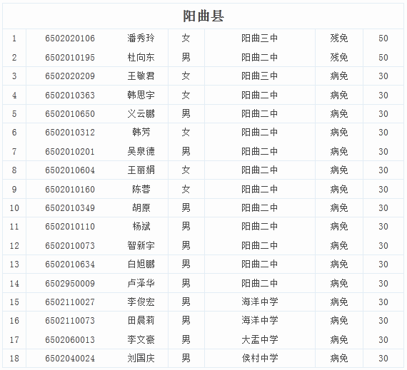This screenshot has height=370, width=407.
Task: Click student ID 6502010160
Action: [x=70, y=190]
